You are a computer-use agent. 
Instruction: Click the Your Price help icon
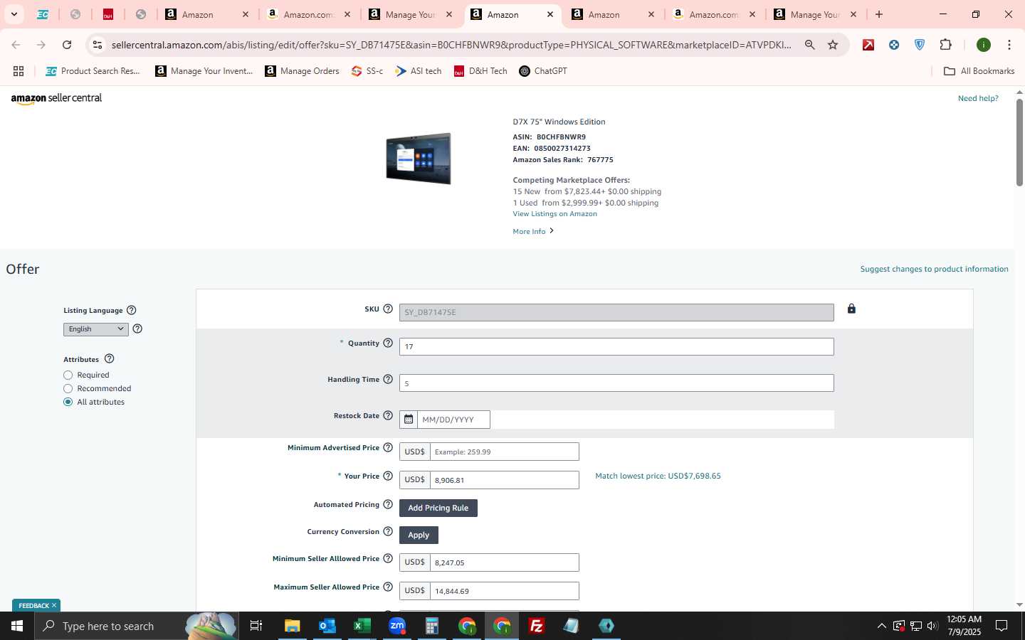coord(388,476)
